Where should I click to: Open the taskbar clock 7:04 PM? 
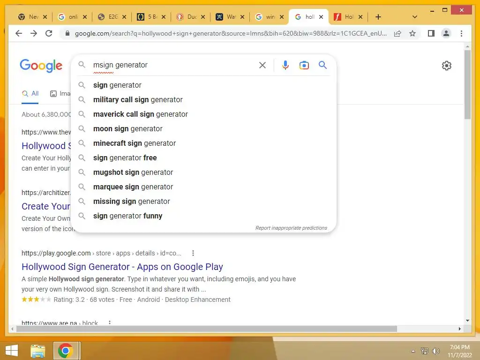pos(459,351)
